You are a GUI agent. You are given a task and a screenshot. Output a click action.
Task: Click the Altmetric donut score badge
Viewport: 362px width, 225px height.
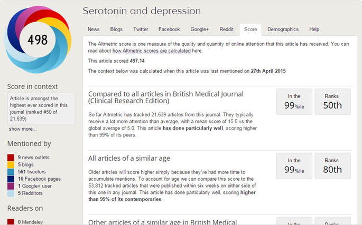38,40
